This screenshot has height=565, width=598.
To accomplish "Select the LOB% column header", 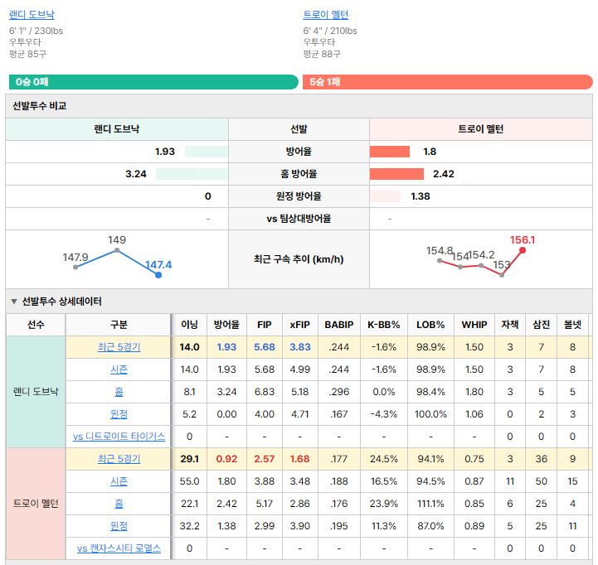I will pyautogui.click(x=430, y=325).
